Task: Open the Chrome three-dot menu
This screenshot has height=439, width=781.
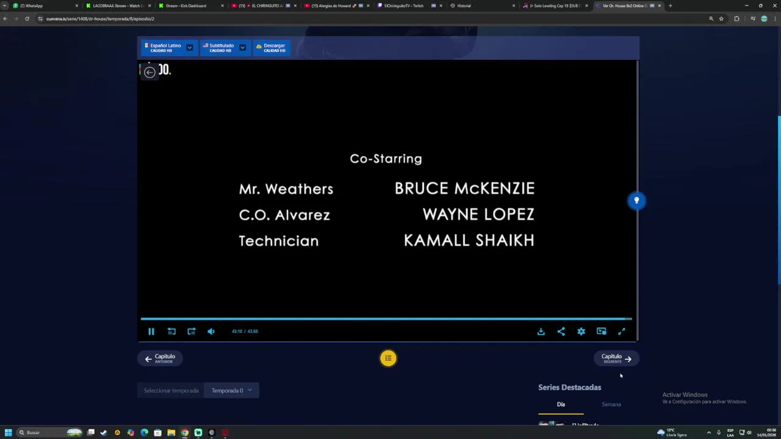Action: click(x=774, y=18)
